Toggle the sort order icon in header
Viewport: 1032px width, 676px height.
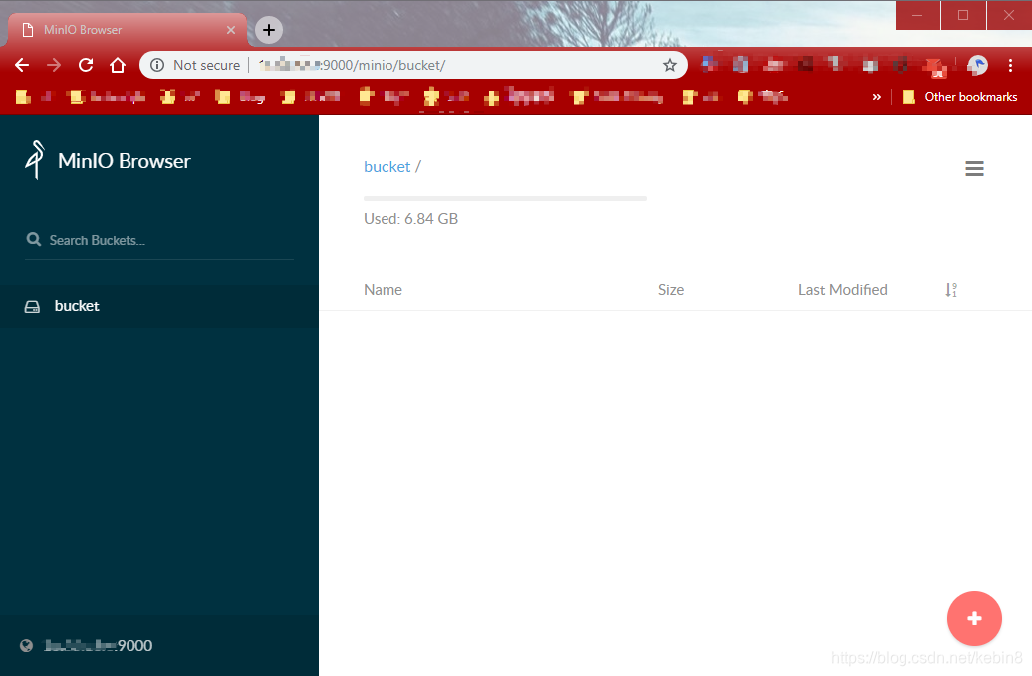951,290
